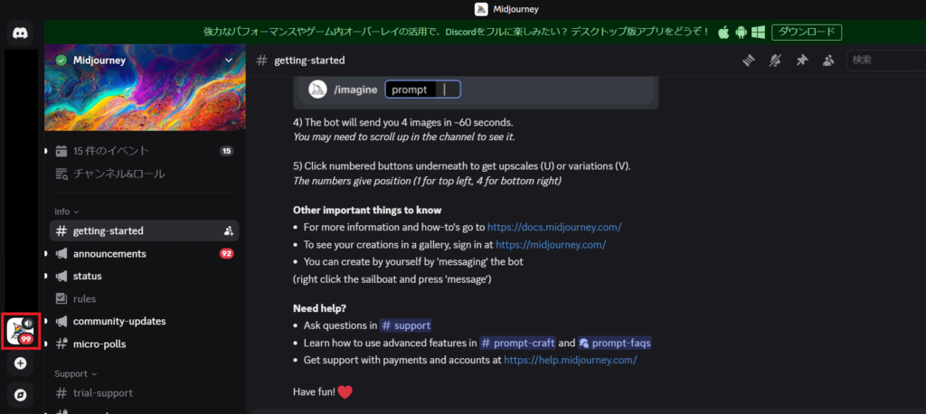Viewport: 926px width, 414px height.
Task: Click the ダウンロード button in banner
Action: [806, 32]
